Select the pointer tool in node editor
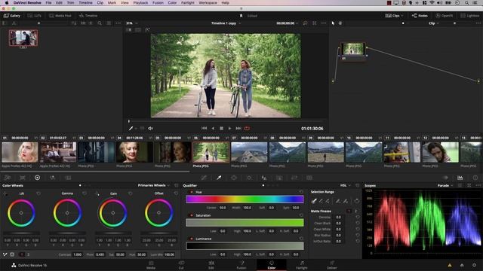Image resolution: width=483 pixels, height=271 pixels. click(333, 23)
